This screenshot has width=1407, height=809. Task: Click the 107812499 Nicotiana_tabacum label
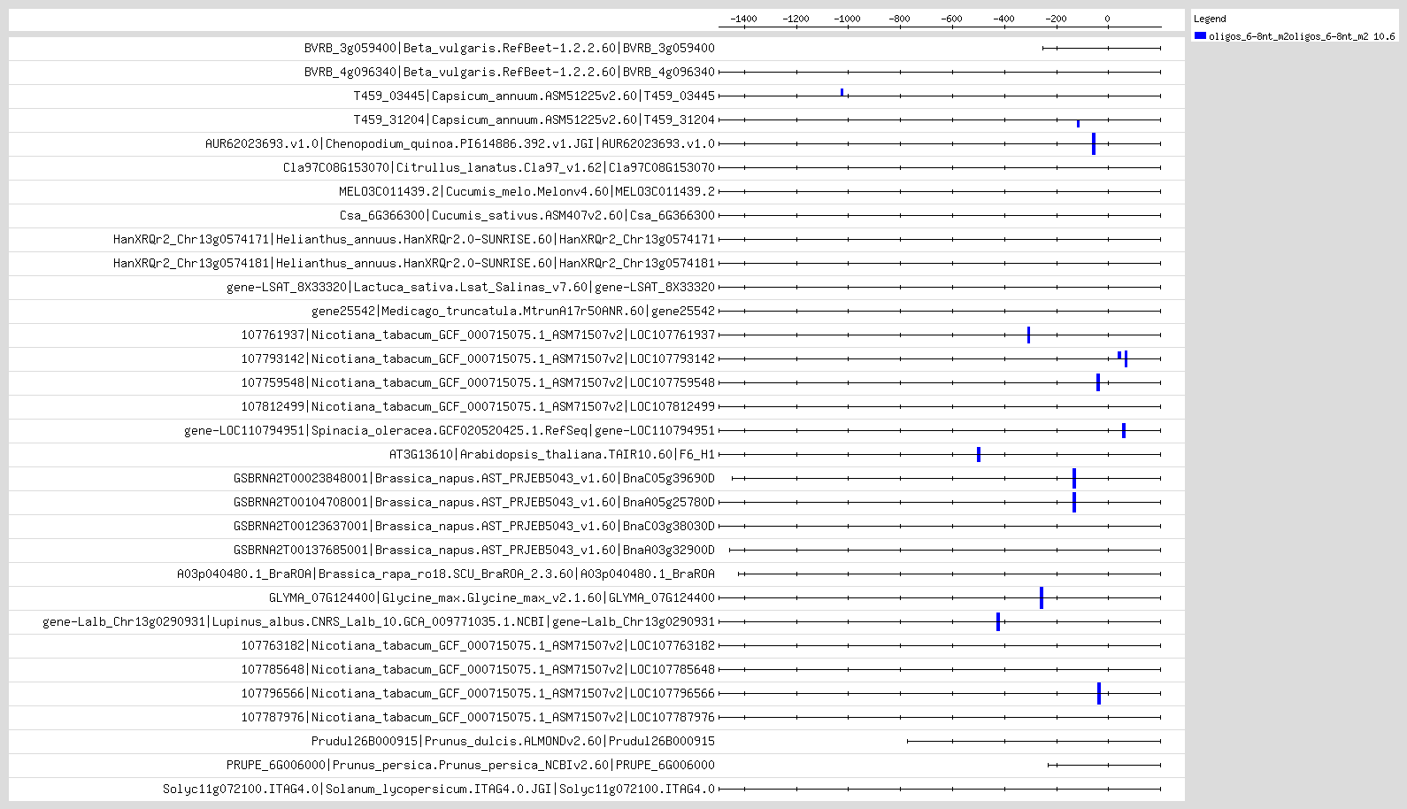point(478,406)
